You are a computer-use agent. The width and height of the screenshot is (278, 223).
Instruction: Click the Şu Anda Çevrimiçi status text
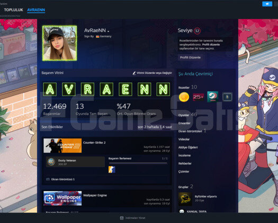point(195,74)
